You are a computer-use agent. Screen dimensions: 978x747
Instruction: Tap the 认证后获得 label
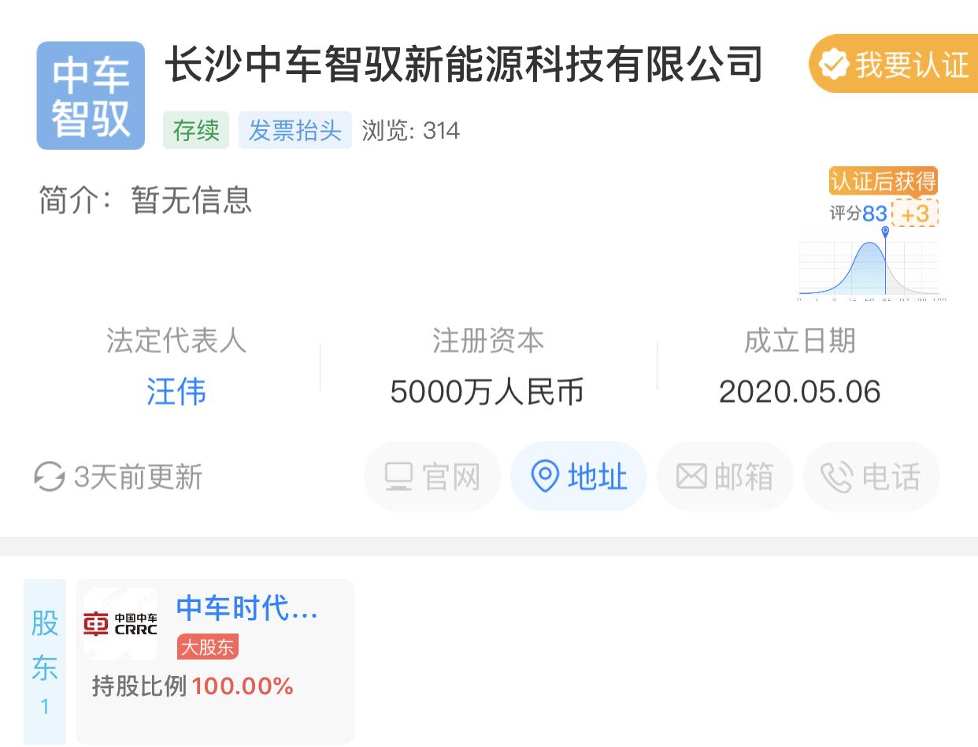click(x=884, y=182)
